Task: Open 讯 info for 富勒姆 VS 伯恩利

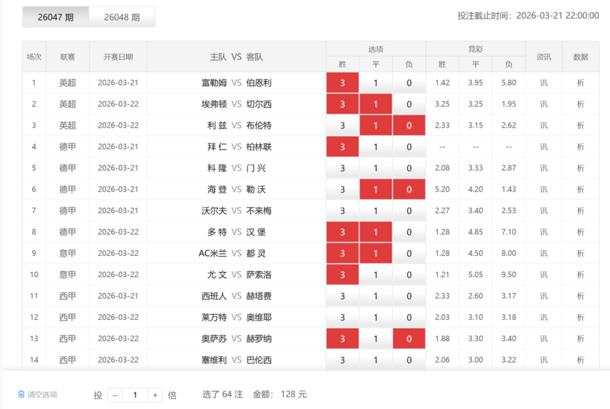Action: (x=543, y=83)
